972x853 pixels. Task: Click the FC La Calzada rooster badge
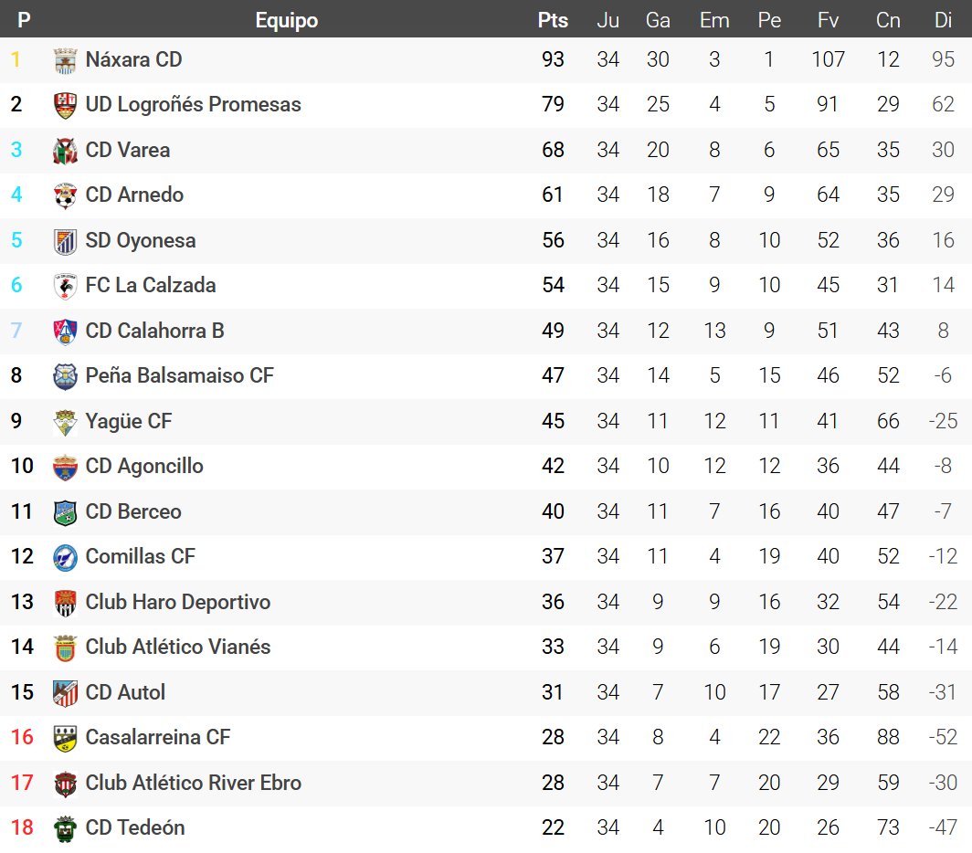pyautogui.click(x=65, y=286)
